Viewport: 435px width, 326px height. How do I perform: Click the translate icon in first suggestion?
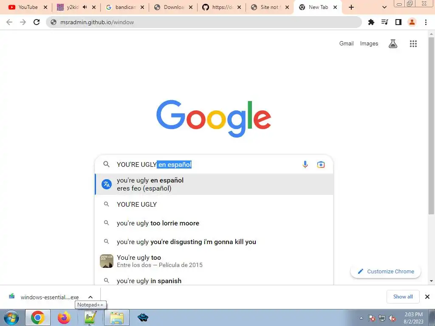point(107,184)
